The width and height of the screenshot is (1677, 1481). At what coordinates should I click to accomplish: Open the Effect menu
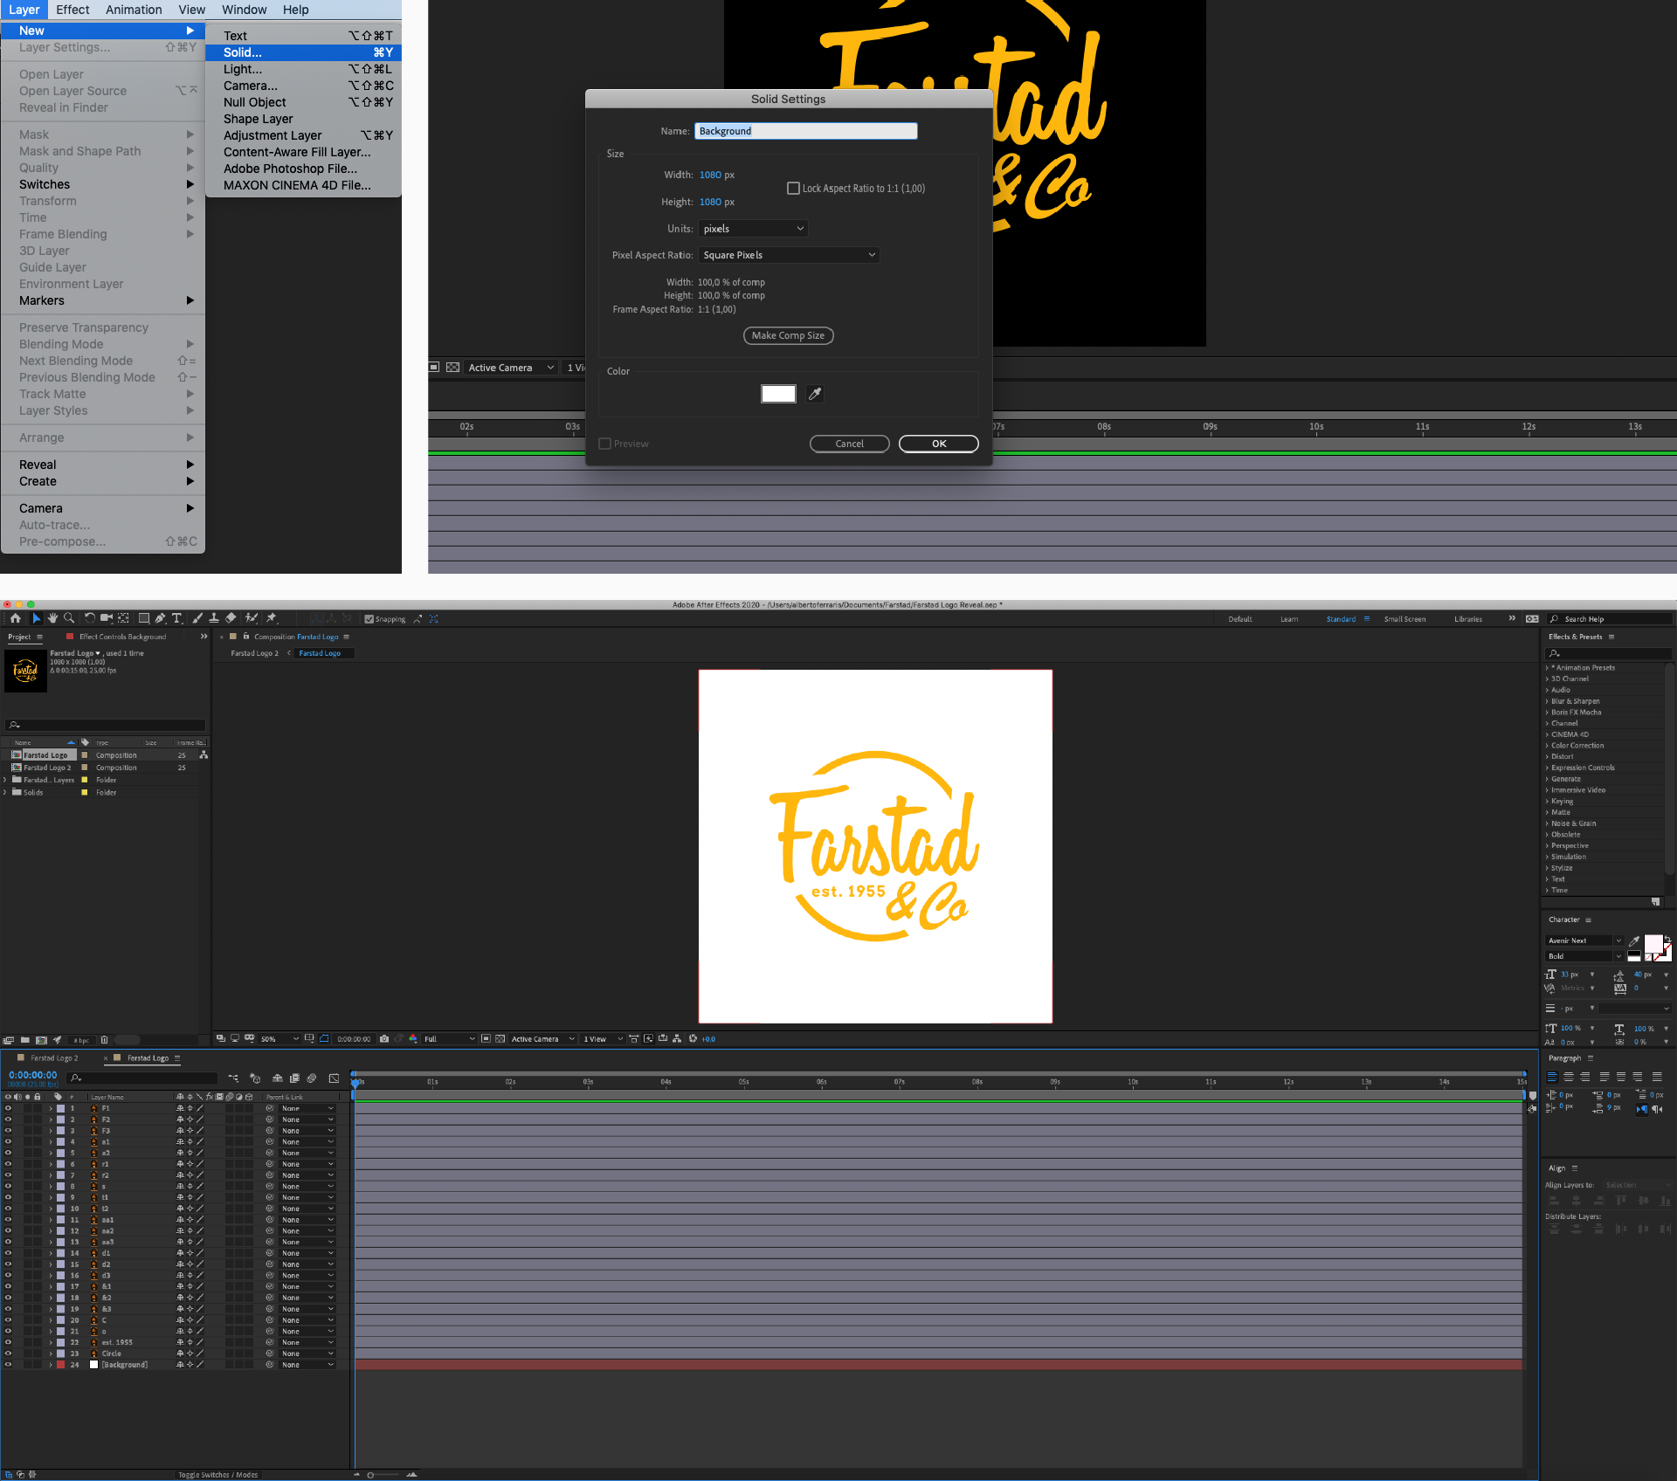[72, 10]
